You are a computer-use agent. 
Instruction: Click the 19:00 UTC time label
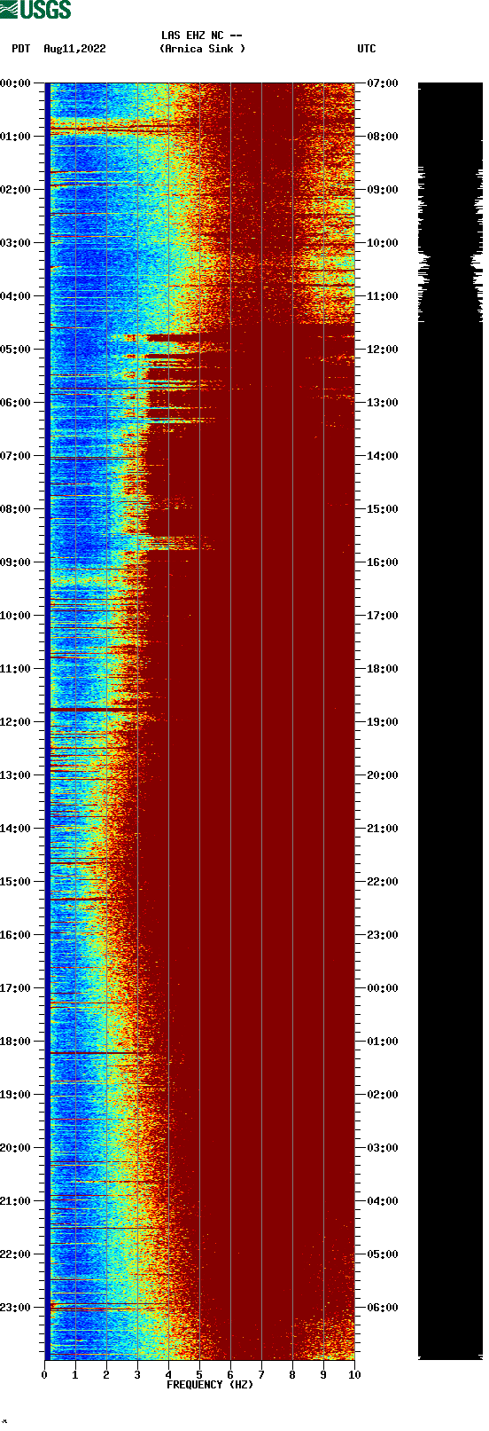point(383,722)
